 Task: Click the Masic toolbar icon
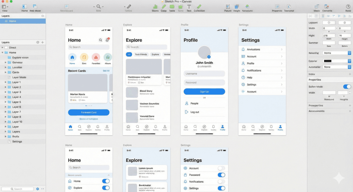(x=316, y=7)
